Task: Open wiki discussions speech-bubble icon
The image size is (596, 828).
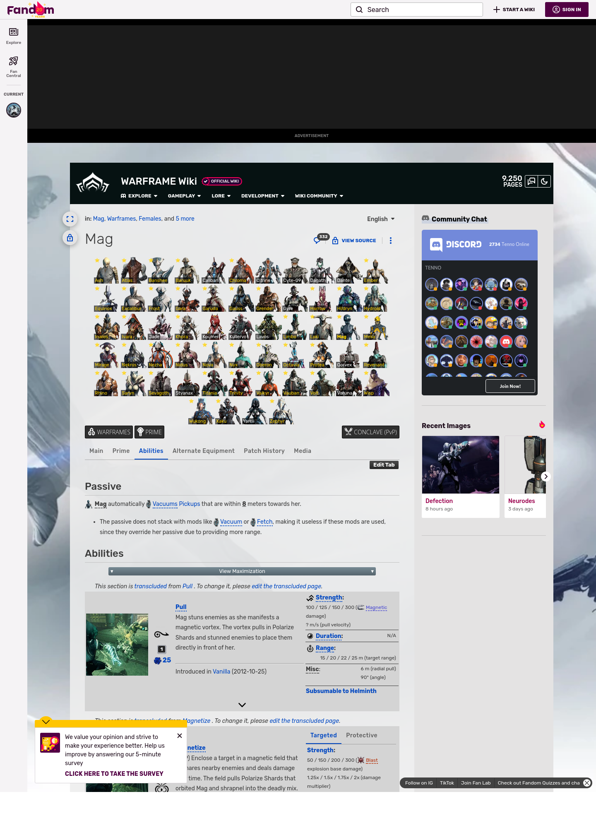Action: coord(531,181)
